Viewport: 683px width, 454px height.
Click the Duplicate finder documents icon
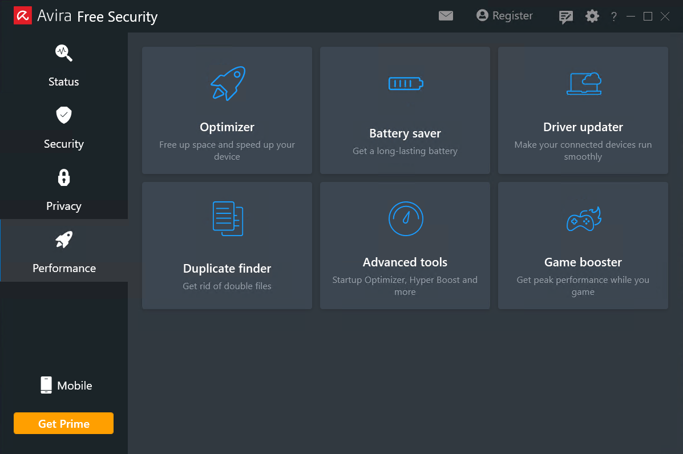click(227, 218)
